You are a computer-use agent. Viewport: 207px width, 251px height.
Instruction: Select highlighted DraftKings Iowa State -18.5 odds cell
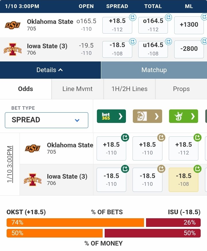pos(183,180)
